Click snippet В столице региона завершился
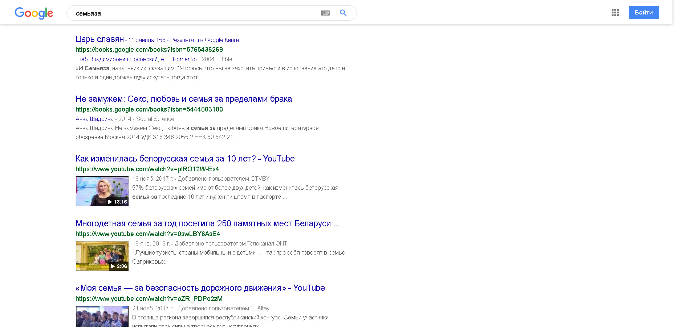 coord(230,322)
